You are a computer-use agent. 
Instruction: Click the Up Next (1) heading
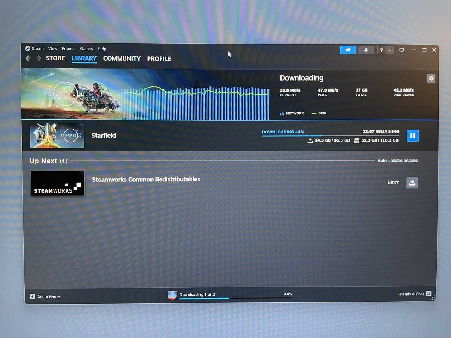(49, 161)
